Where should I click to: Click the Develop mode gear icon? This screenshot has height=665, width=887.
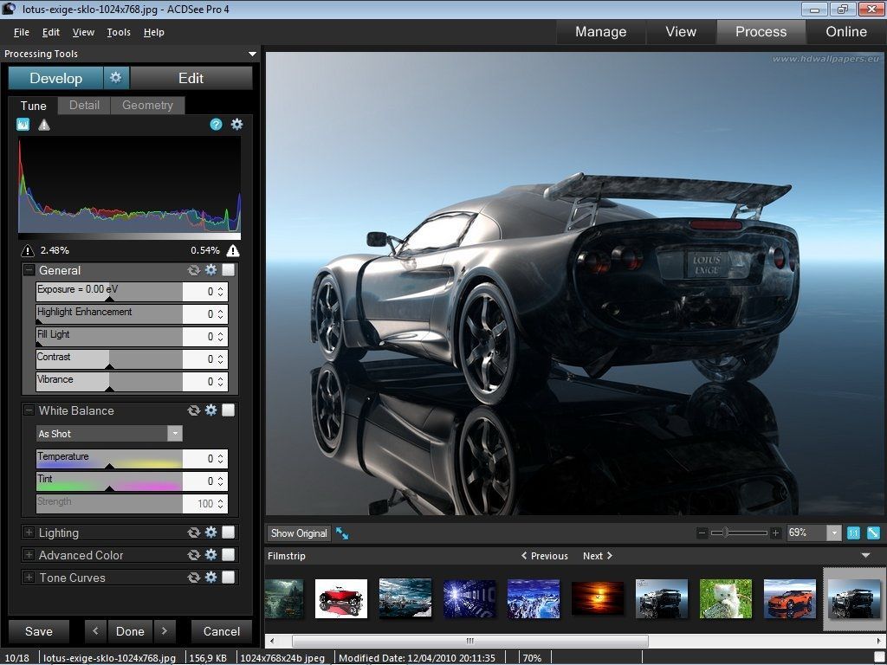point(115,77)
